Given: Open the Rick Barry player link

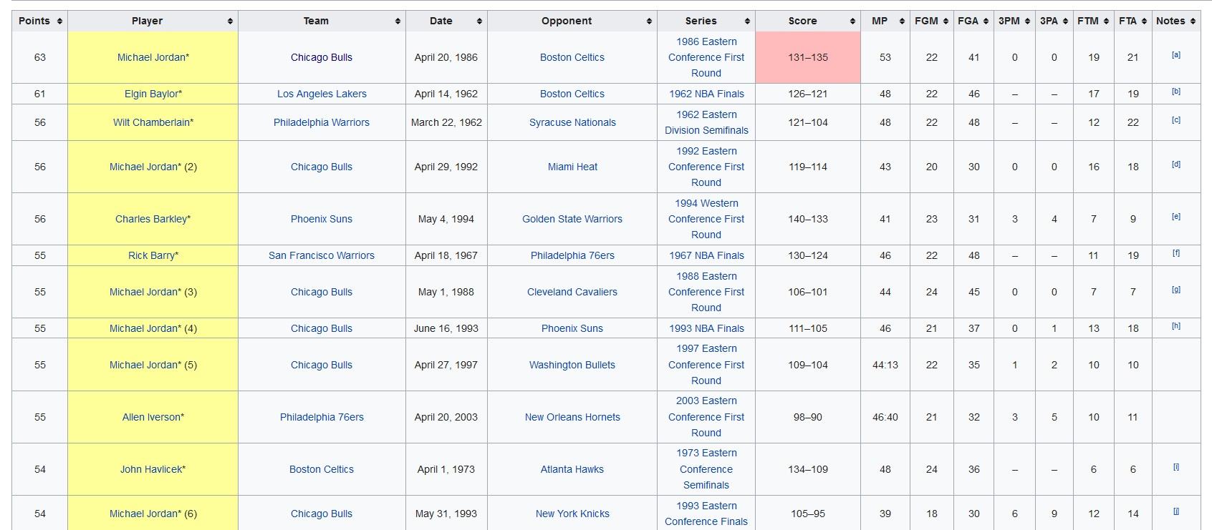Looking at the screenshot, I should pyautogui.click(x=151, y=255).
